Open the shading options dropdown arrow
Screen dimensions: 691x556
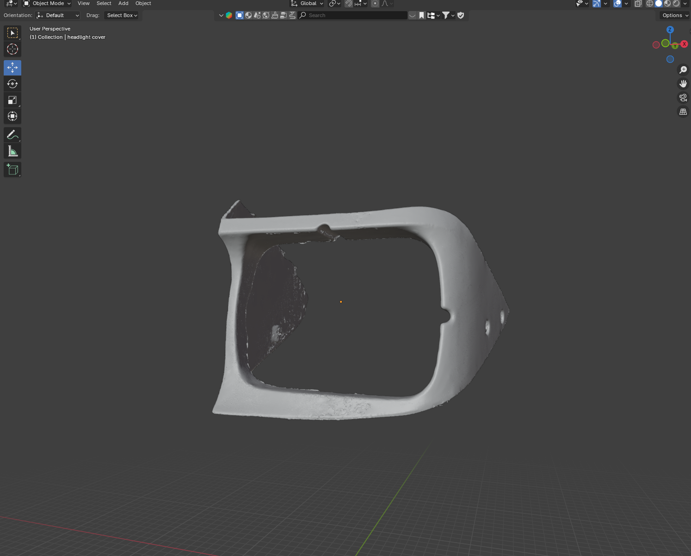pos(685,4)
